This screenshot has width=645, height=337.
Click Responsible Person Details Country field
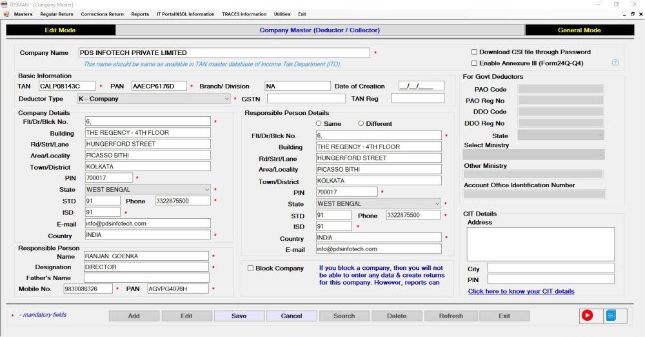point(379,238)
